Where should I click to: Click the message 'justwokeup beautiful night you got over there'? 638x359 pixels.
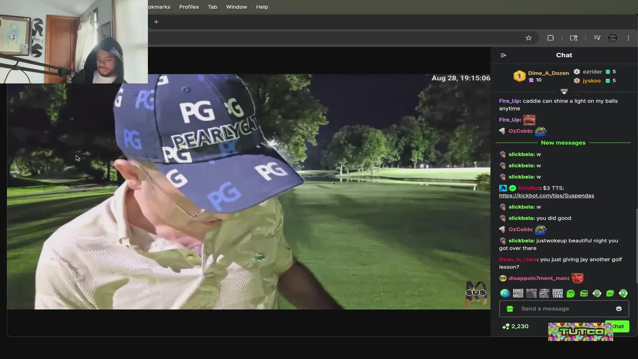point(558,244)
